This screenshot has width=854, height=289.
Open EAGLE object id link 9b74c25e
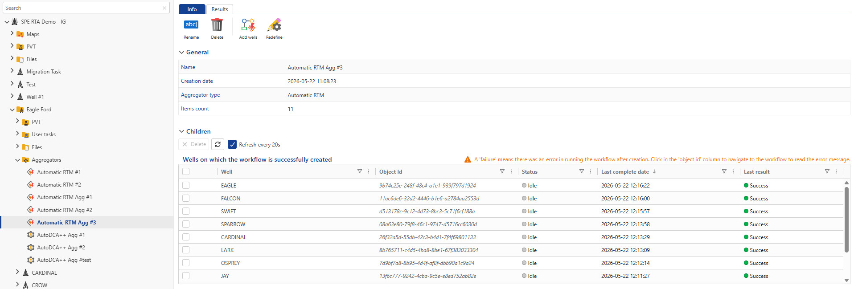pyautogui.click(x=427, y=186)
